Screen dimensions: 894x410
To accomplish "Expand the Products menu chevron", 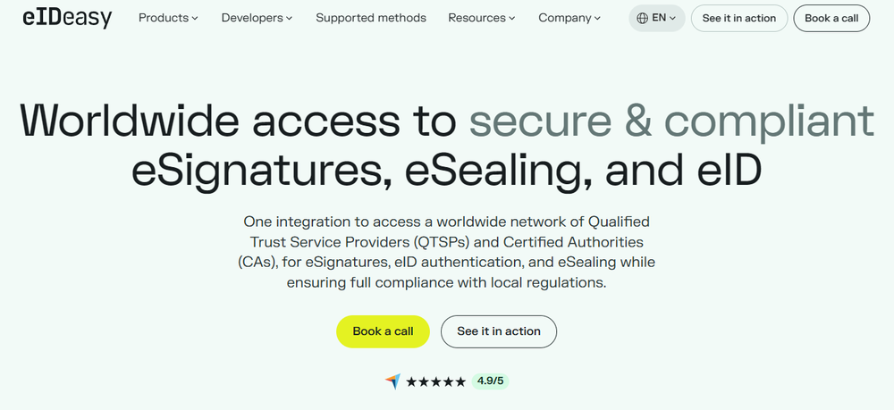I will tap(195, 18).
